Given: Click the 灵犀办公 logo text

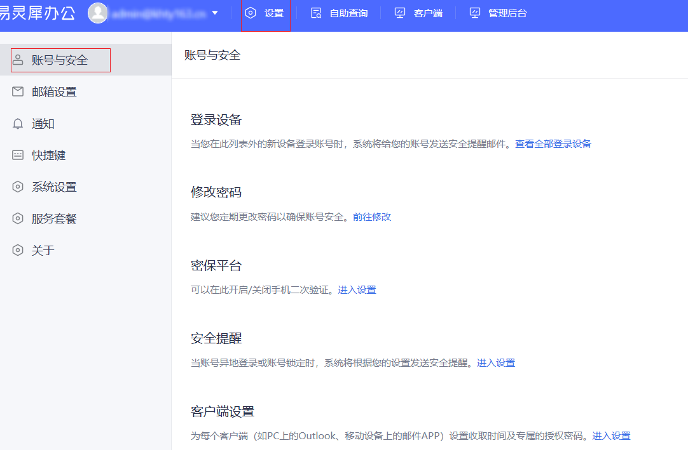Looking at the screenshot, I should (38, 13).
